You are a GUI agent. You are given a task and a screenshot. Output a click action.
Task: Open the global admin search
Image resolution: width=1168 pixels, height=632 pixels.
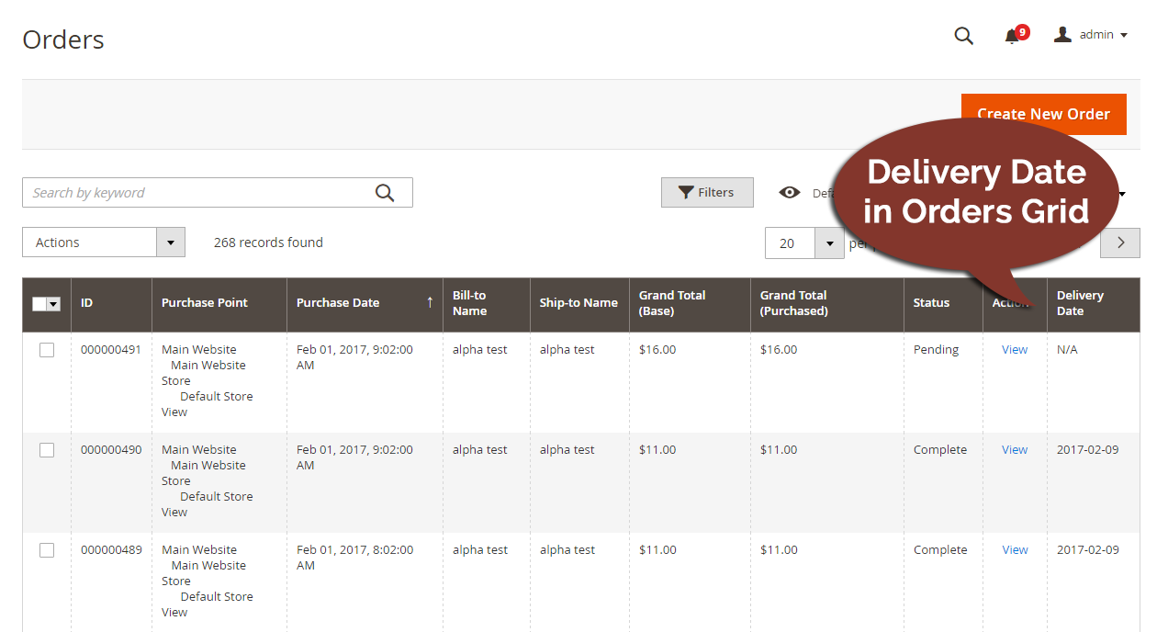(963, 36)
